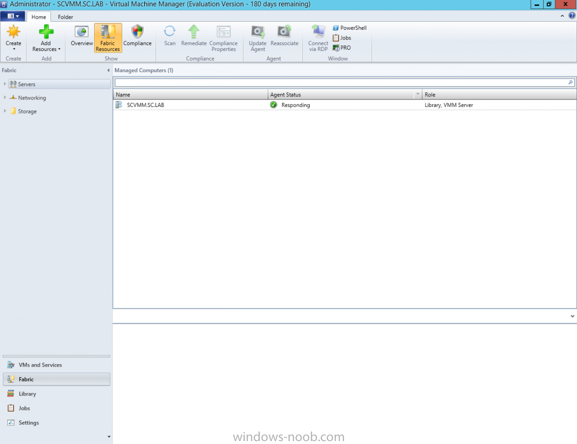Launch PowerShell from the ribbon
The height and width of the screenshot is (444, 577).
pyautogui.click(x=350, y=28)
